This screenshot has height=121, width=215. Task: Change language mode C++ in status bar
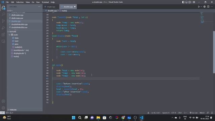pyautogui.click(x=186, y=113)
